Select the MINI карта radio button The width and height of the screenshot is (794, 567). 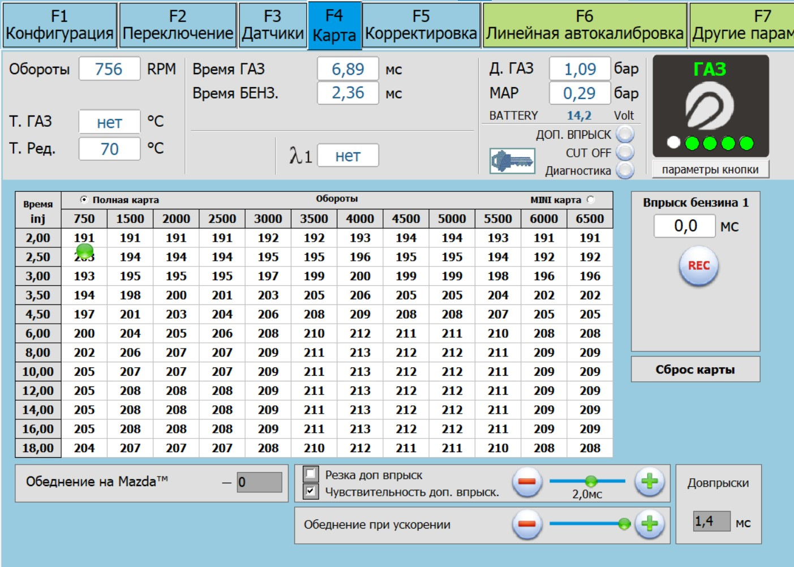[x=591, y=200]
